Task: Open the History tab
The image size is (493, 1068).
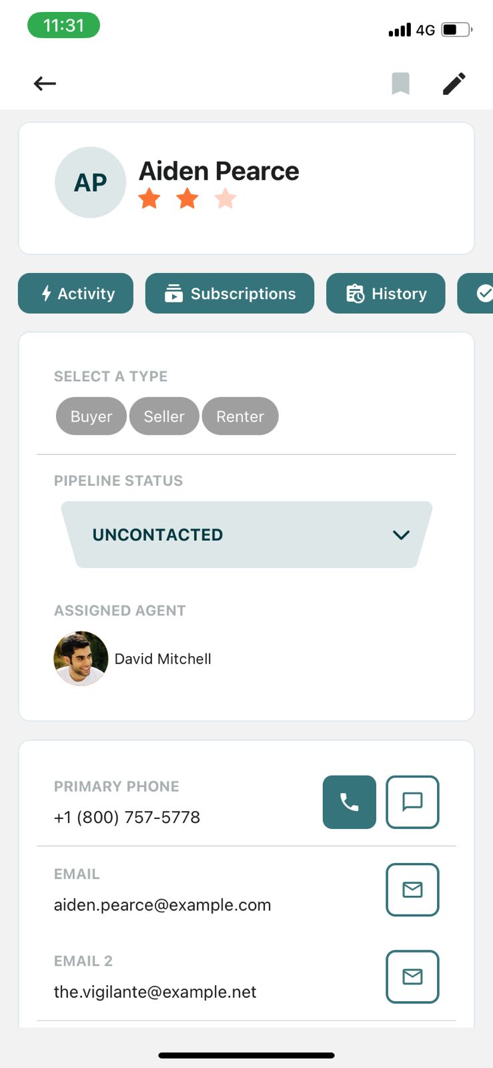Action: tap(386, 293)
